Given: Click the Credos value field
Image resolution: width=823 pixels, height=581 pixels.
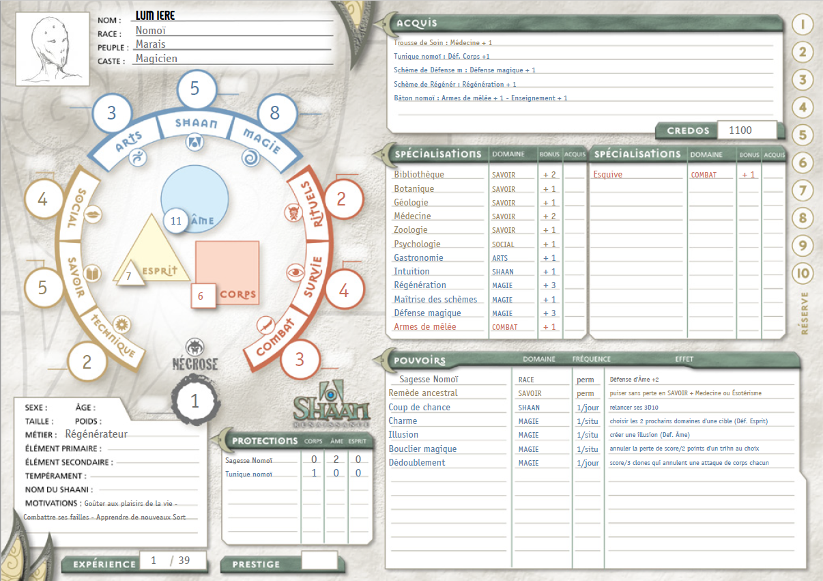Looking at the screenshot, I should (x=747, y=130).
